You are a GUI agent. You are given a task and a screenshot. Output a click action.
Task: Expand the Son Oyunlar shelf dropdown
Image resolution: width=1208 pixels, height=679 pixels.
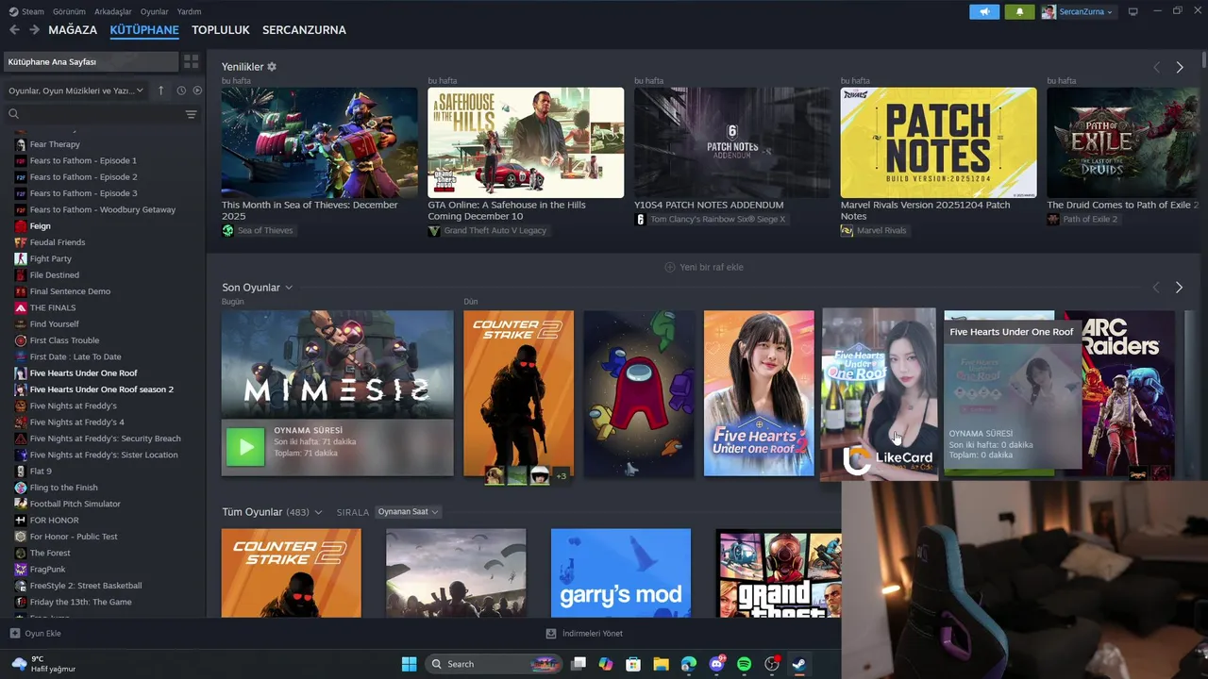pos(289,288)
